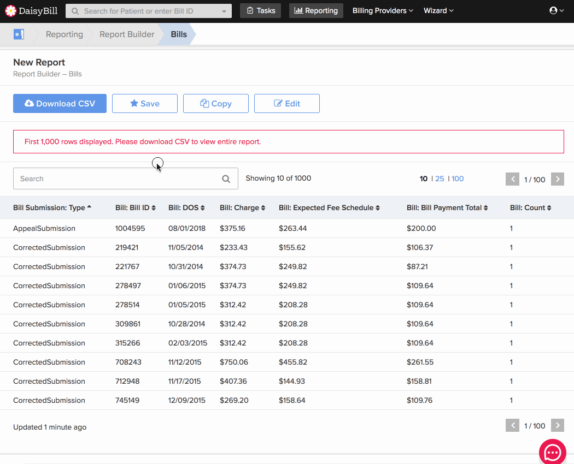The image size is (574, 464).
Task: Toggle sort on Bill: DOS column
Action: (x=186, y=207)
